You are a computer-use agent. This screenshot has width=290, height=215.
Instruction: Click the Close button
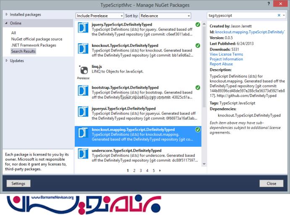[272, 183]
